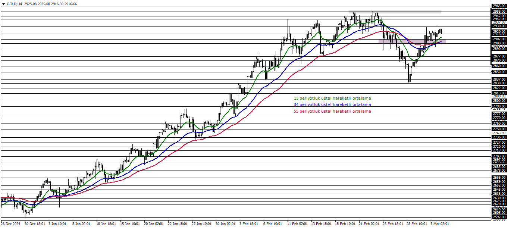The height and width of the screenshot is (228, 508).
Task: Click the 2800.00 price level label
Action: coord(499,101)
